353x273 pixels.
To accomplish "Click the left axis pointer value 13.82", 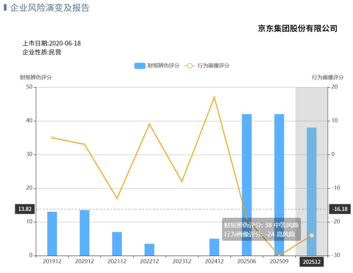I will pos(25,209).
